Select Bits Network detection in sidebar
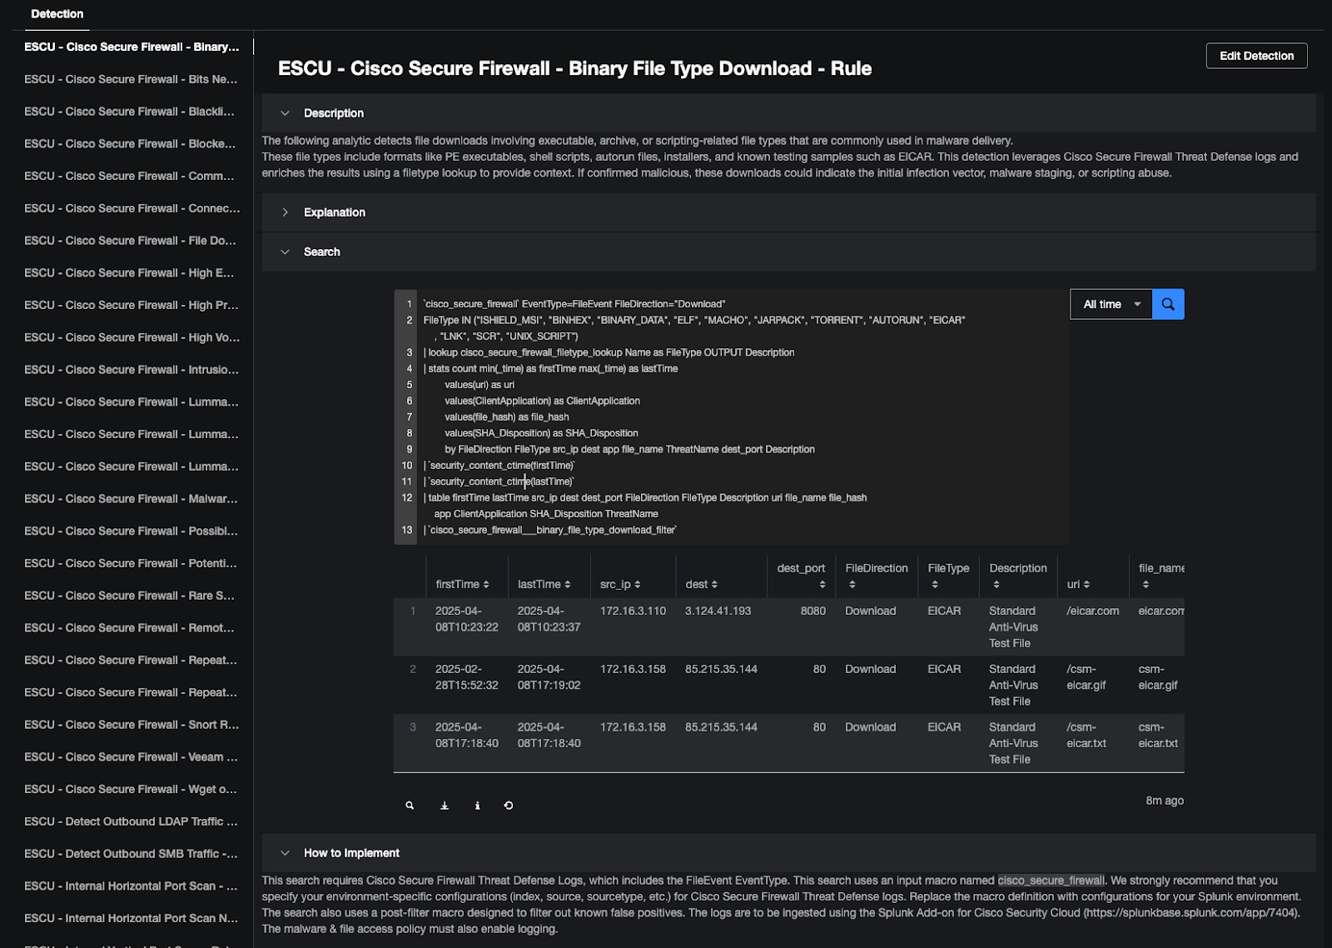The image size is (1332, 948). tap(131, 79)
